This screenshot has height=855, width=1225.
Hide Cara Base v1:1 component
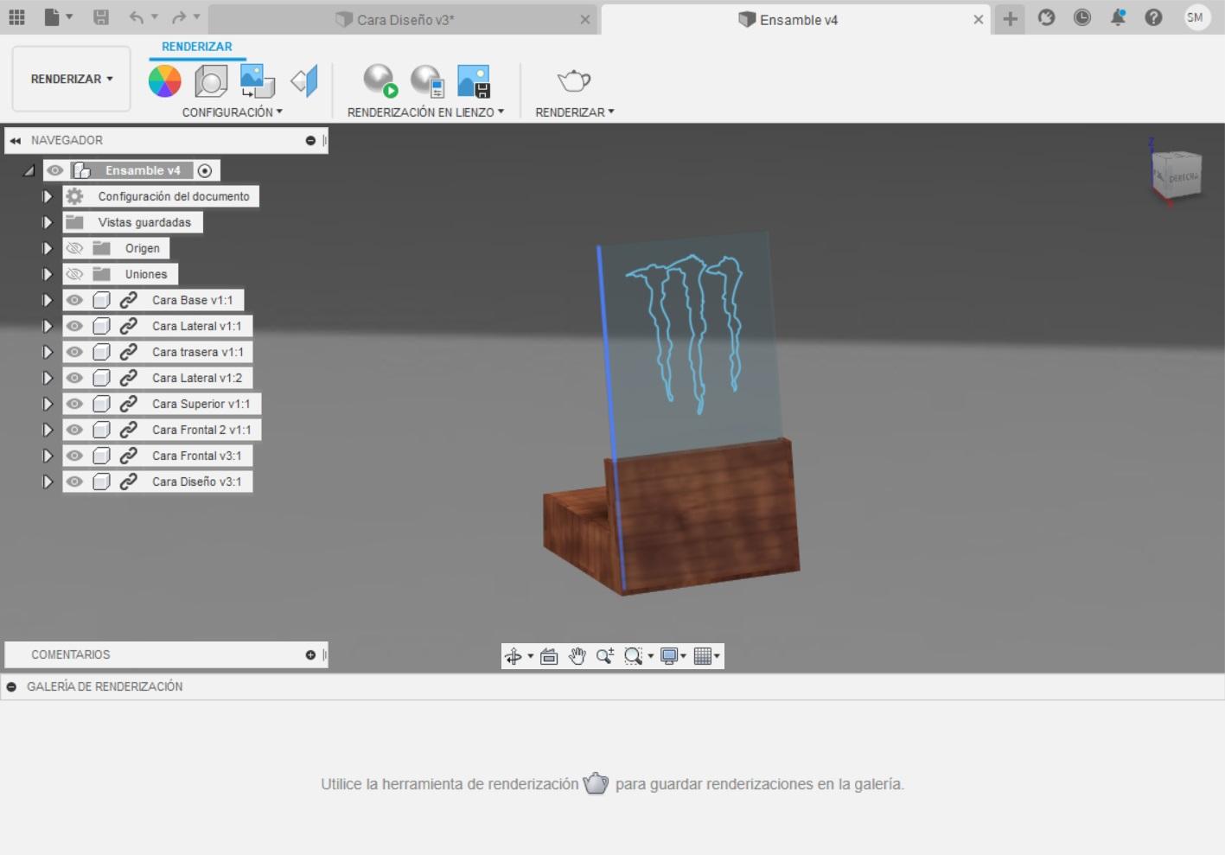75,300
